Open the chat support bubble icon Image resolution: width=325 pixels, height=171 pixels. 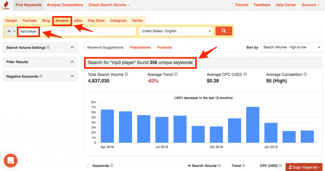(10, 161)
